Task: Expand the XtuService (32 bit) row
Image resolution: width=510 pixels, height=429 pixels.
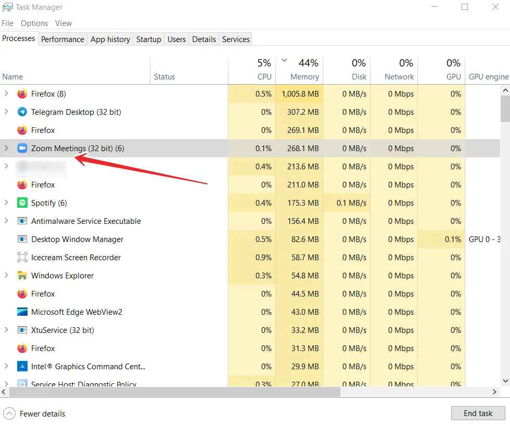Action: (6, 330)
